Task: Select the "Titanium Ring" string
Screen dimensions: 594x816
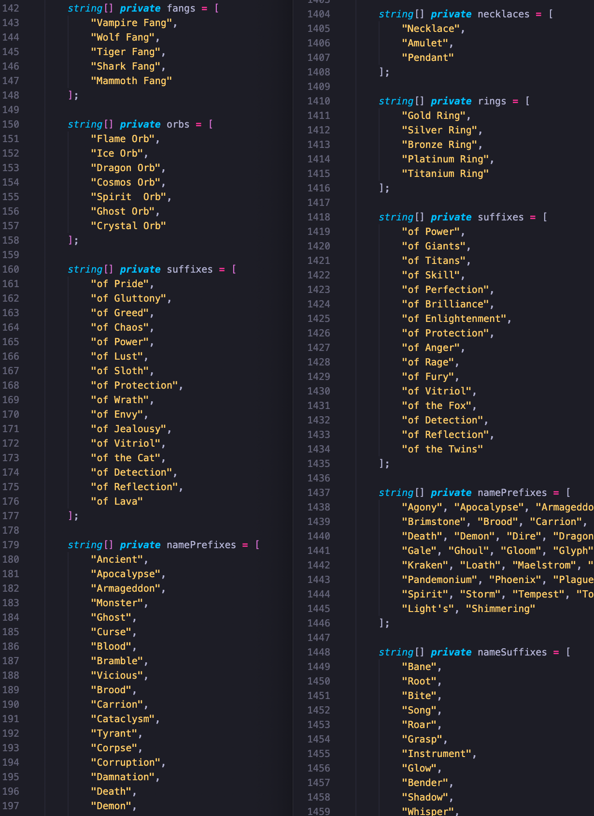Action: click(445, 174)
